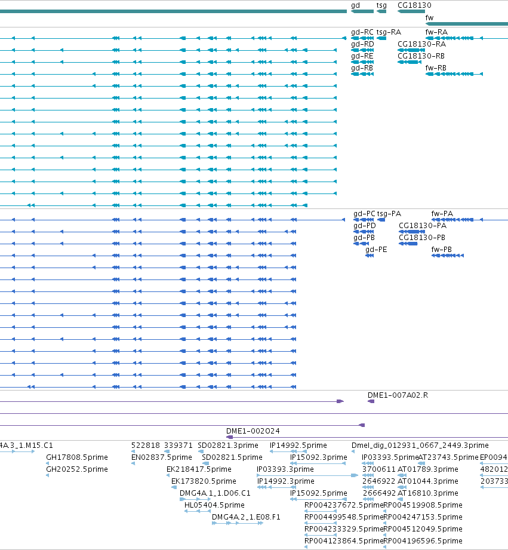Open IP15092.3prime label
The image size is (508, 550).
319,457
